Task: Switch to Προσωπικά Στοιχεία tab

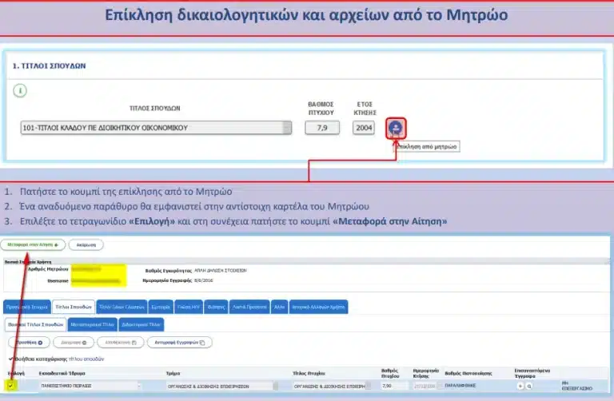Action: pyautogui.click(x=27, y=307)
